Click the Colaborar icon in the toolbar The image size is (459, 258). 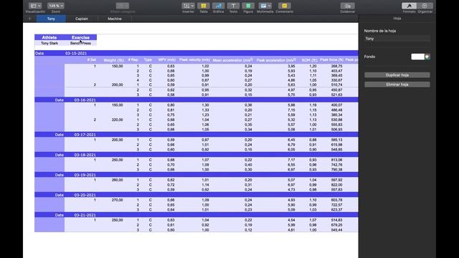pyautogui.click(x=347, y=6)
